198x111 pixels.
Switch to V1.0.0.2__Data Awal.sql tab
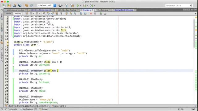click(x=67, y=10)
